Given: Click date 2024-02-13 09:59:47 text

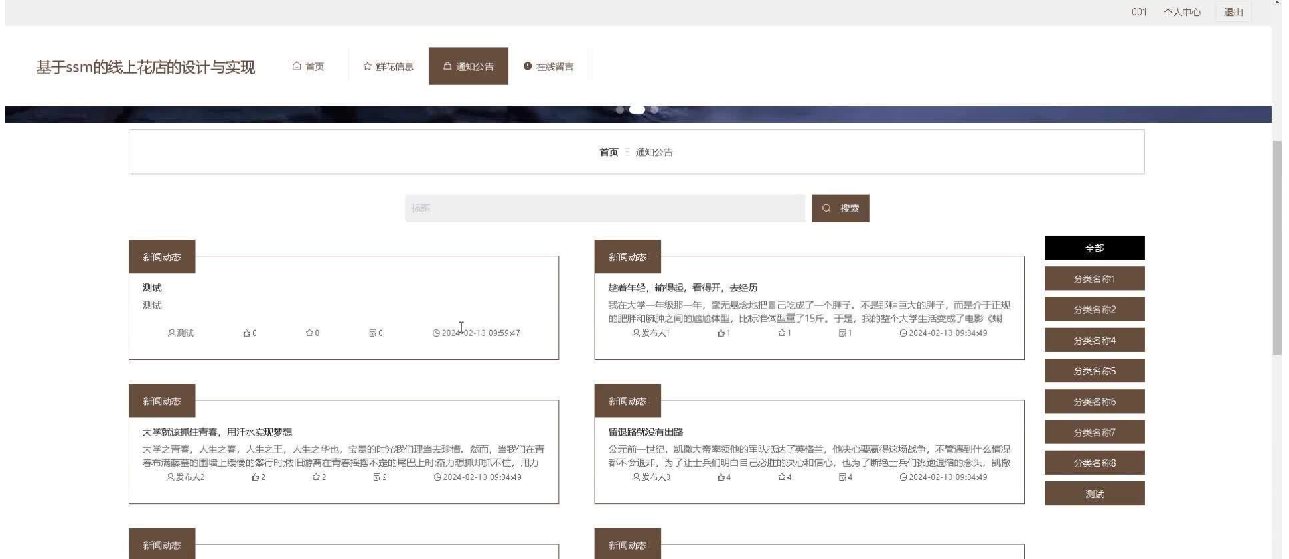Looking at the screenshot, I should pos(481,333).
